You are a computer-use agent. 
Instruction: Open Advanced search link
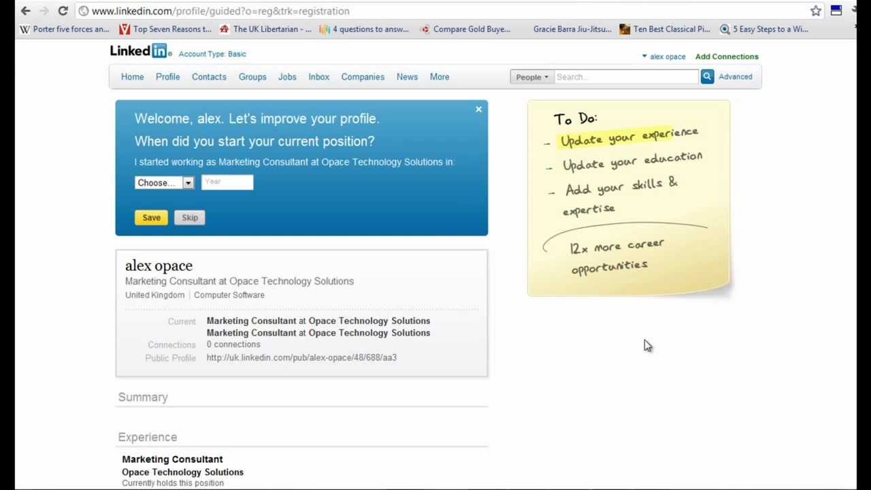pyautogui.click(x=736, y=77)
